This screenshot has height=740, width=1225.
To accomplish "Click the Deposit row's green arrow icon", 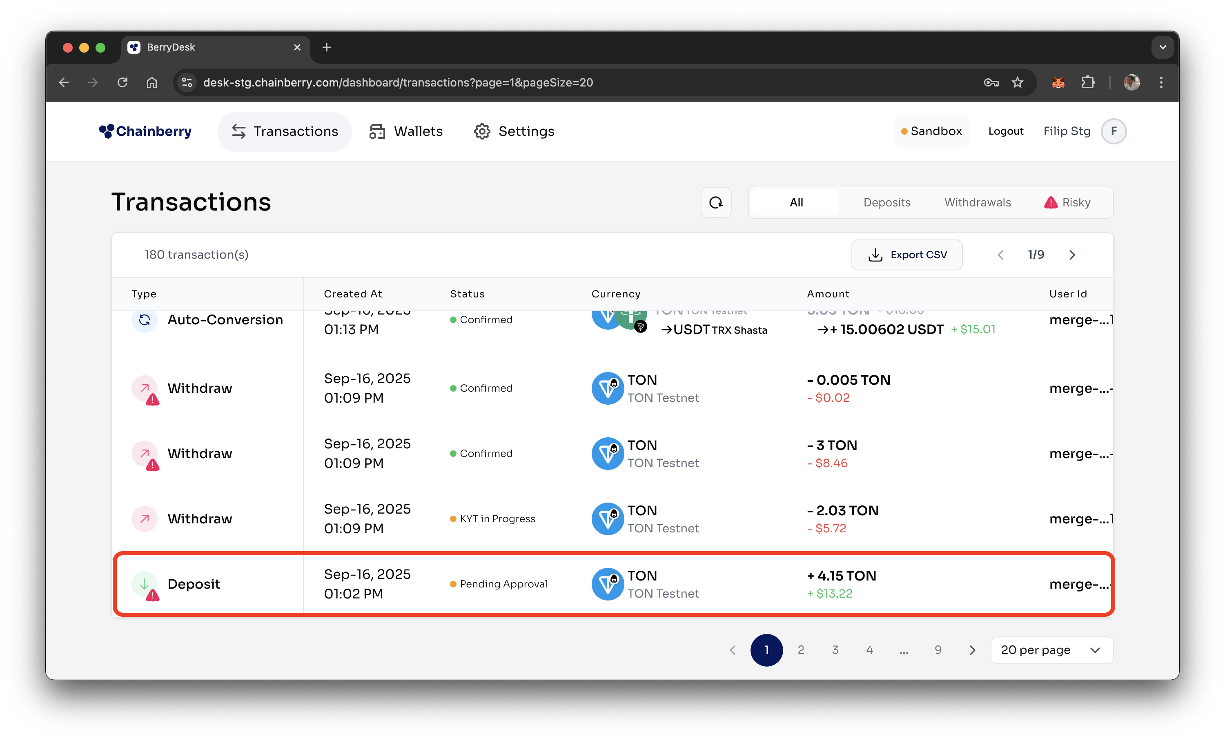I will (x=144, y=584).
